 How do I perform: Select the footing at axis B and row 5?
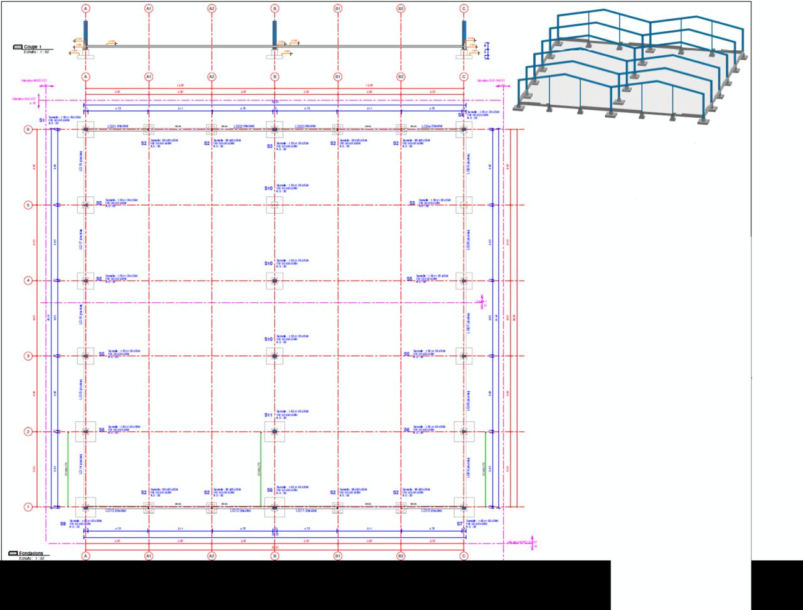[x=274, y=205]
